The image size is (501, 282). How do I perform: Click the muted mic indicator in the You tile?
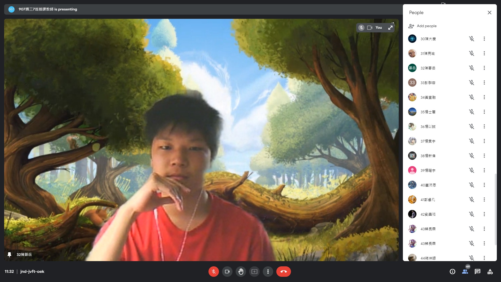[361, 27]
